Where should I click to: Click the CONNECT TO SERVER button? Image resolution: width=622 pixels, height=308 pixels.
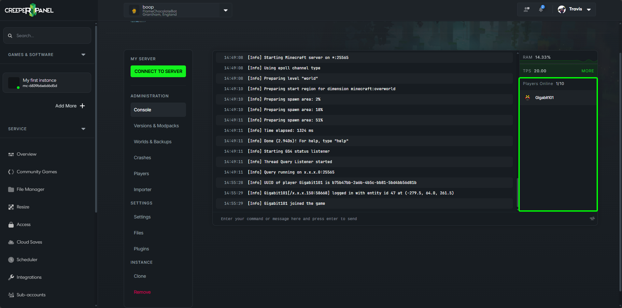click(x=158, y=71)
